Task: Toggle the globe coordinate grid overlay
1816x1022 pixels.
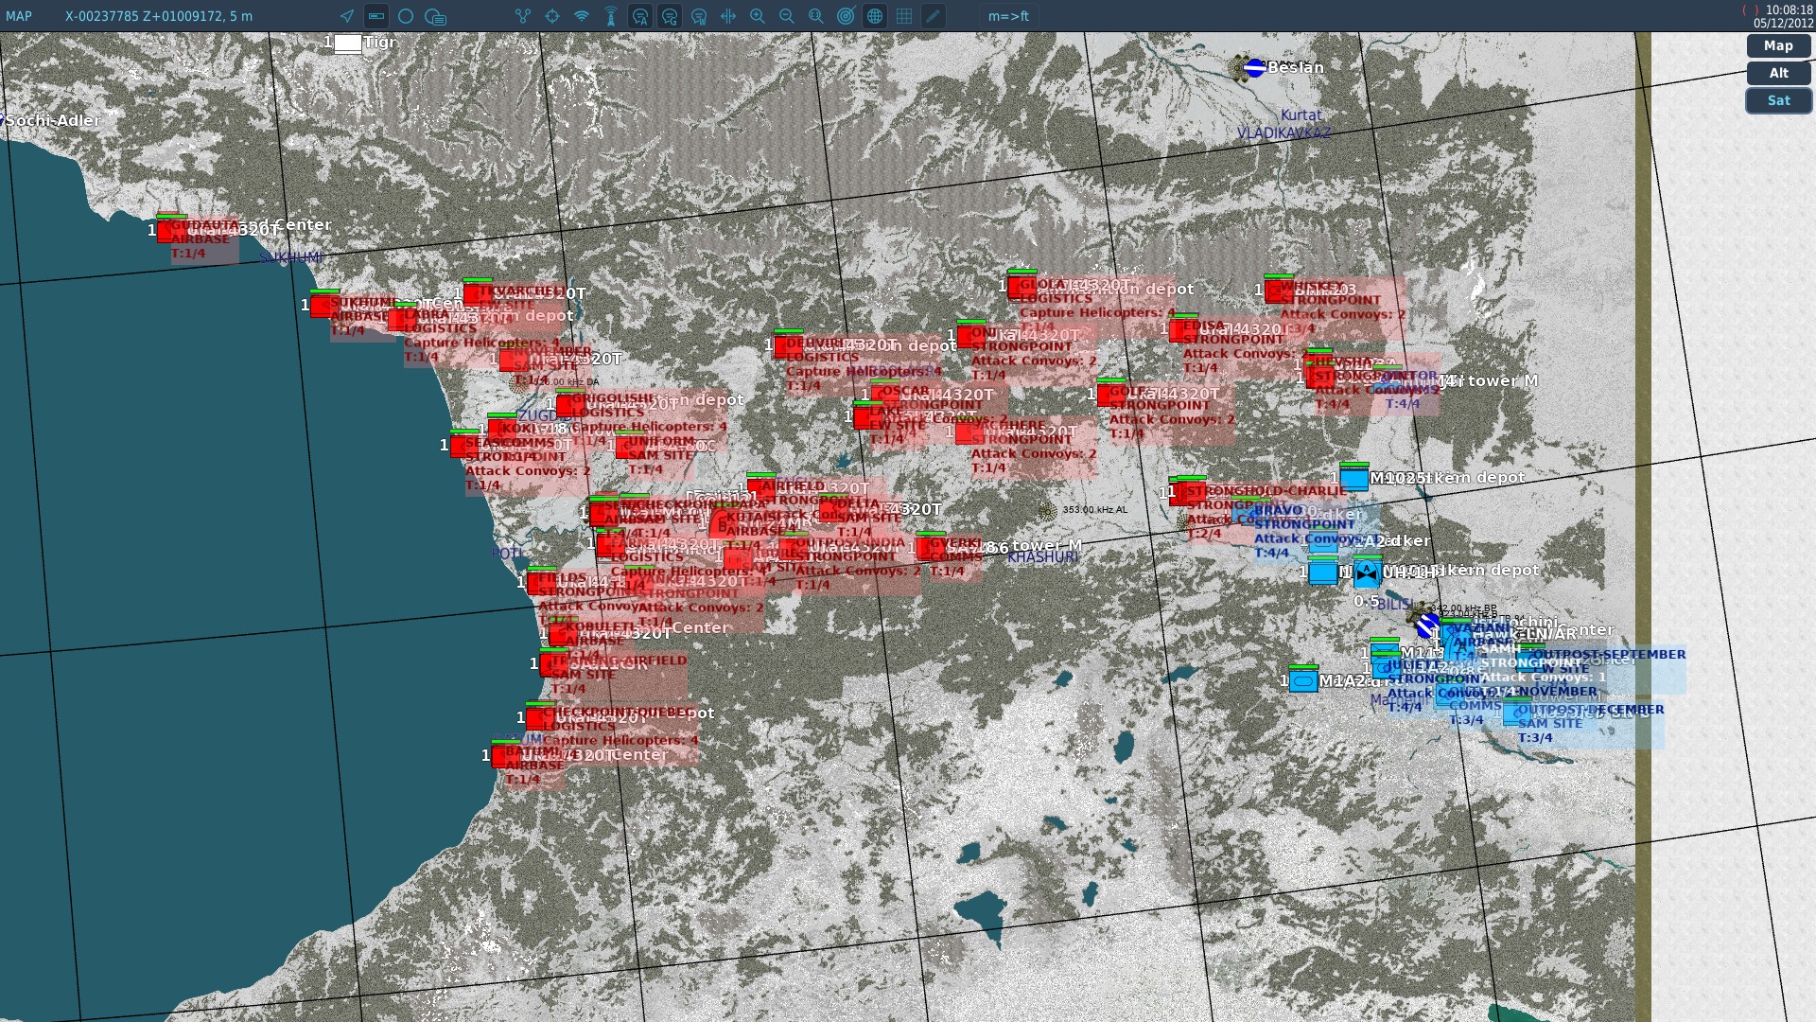Action: pos(875,16)
